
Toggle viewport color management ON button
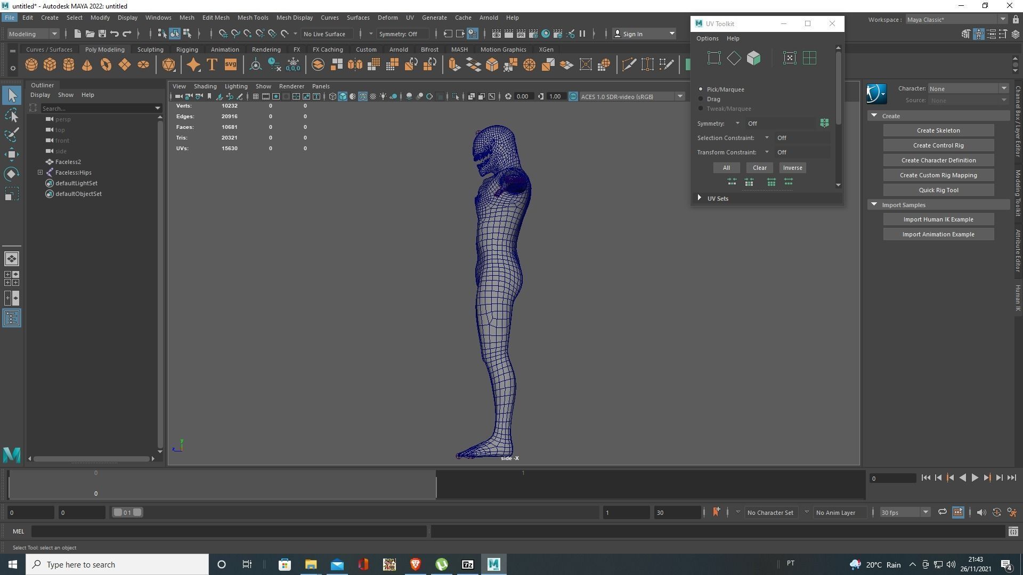tap(573, 96)
